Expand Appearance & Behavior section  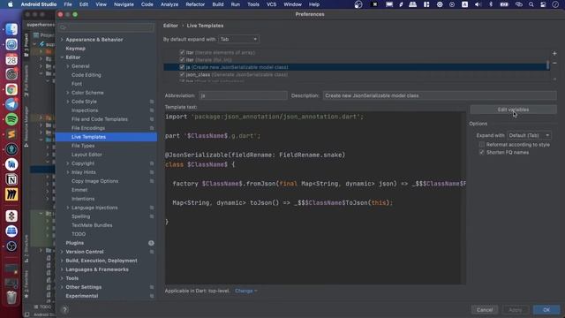pos(62,40)
